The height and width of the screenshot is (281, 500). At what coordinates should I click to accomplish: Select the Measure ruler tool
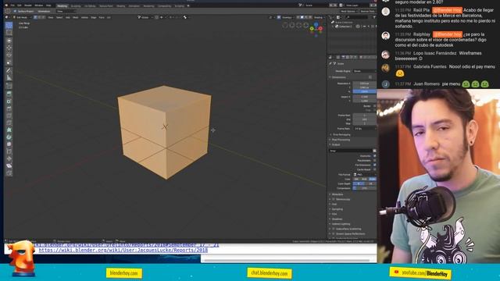click(9, 78)
